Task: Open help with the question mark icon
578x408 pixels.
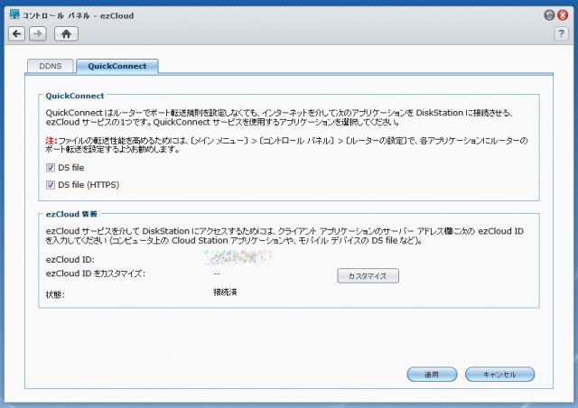Action: (561, 34)
